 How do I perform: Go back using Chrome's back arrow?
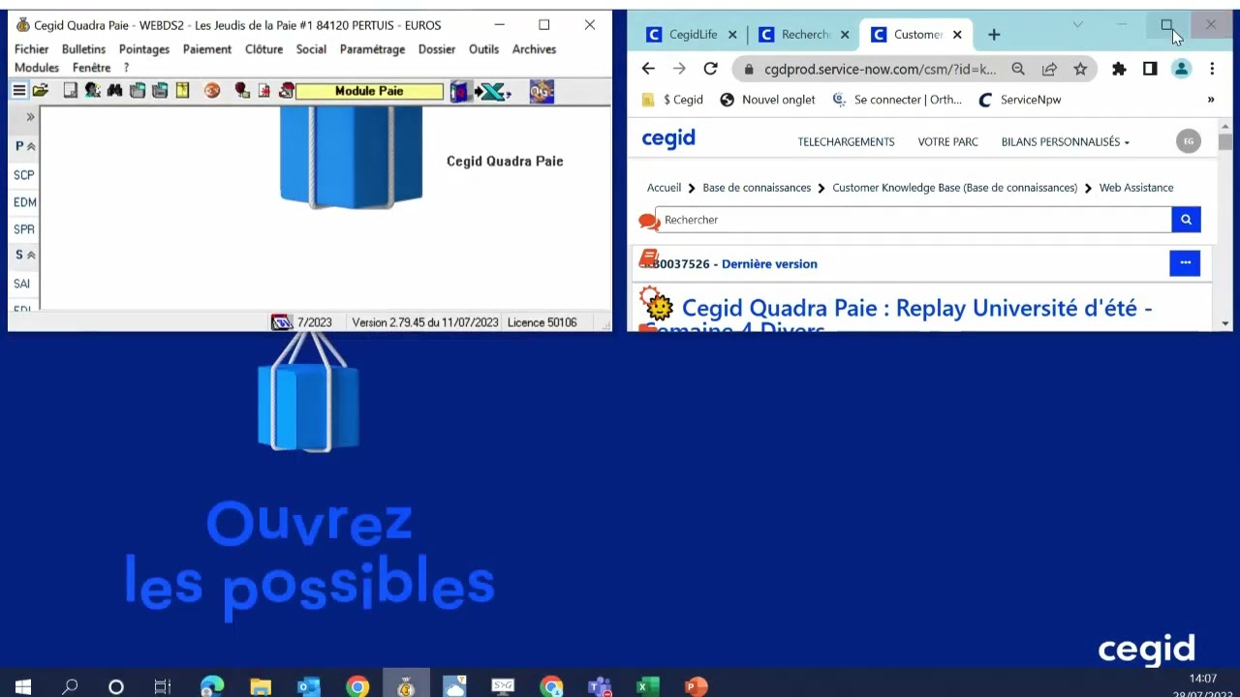click(x=648, y=69)
